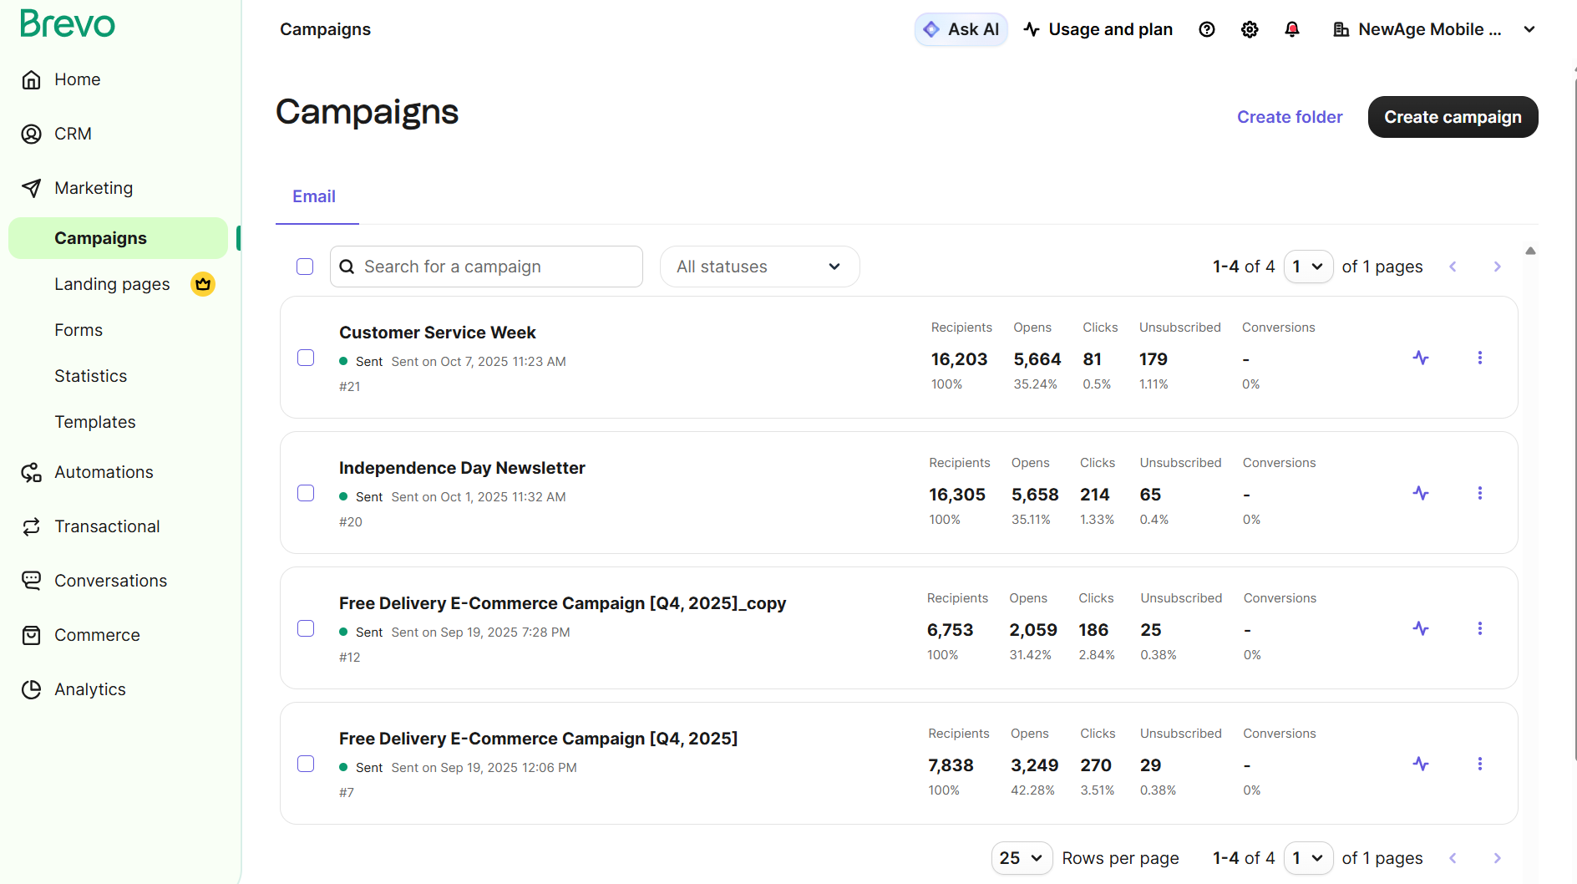Open the help question mark icon
The width and height of the screenshot is (1577, 884).
tap(1206, 29)
